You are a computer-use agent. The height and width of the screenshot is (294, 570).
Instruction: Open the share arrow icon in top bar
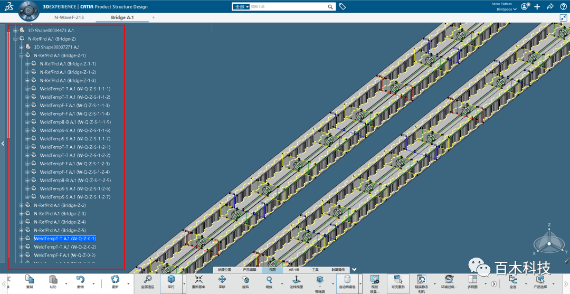tap(550, 7)
